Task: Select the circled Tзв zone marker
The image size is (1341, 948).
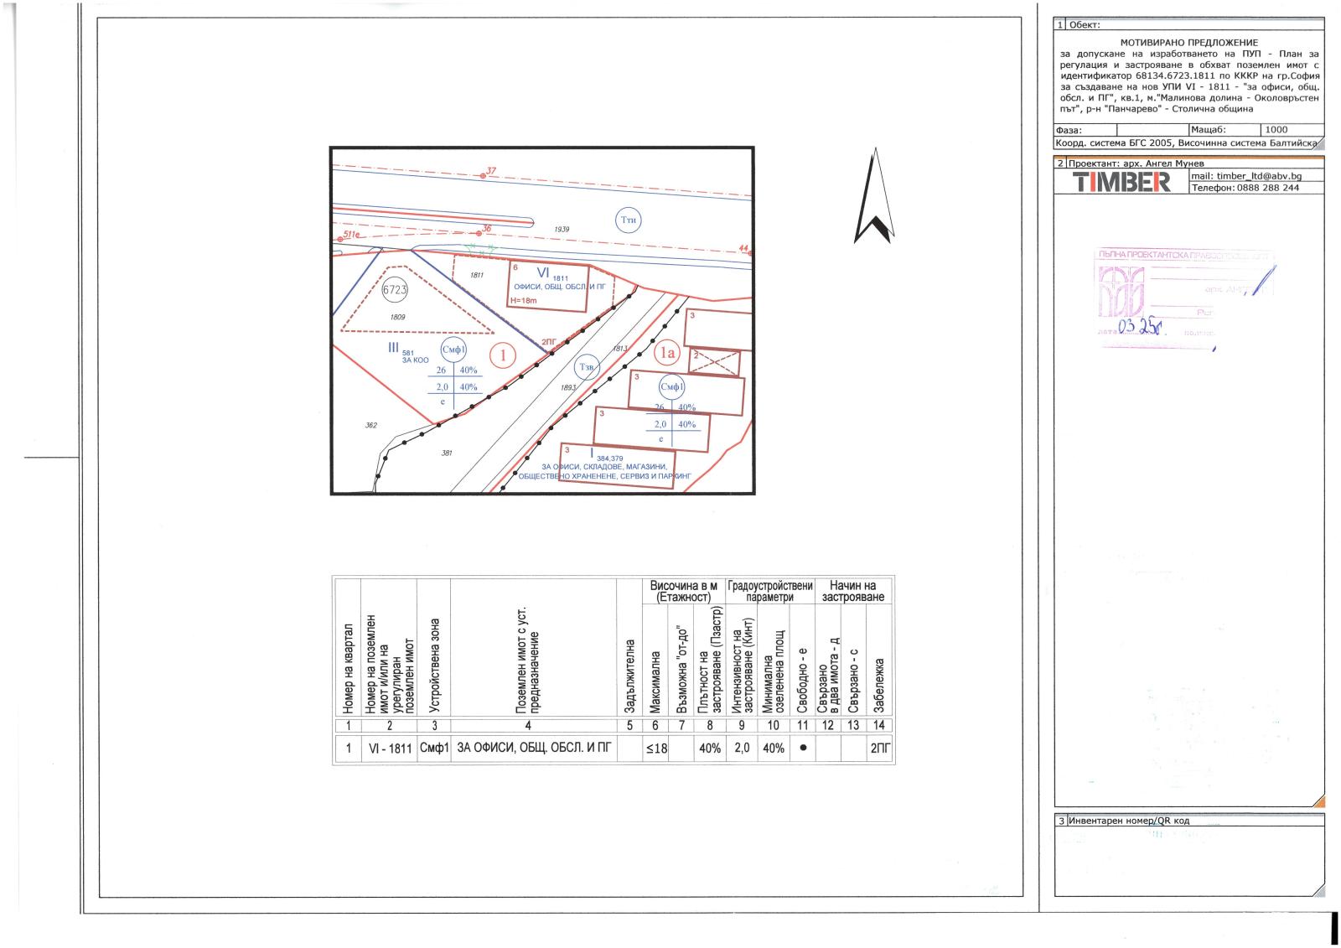Action: click(x=587, y=367)
